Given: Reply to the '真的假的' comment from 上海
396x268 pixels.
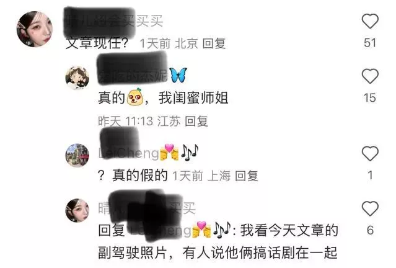Looking at the screenshot, I should [x=246, y=176].
